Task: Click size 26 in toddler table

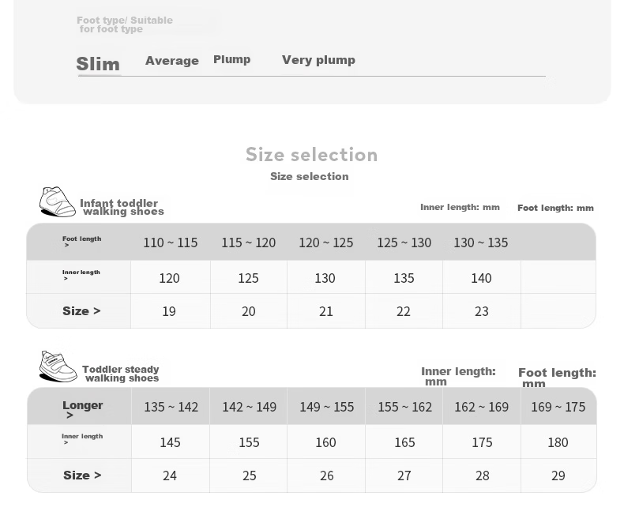Action: click(x=327, y=476)
